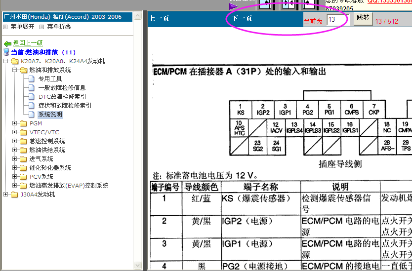Open the 症状和故障检修索引 page
412x271 pixels.
tap(65, 106)
